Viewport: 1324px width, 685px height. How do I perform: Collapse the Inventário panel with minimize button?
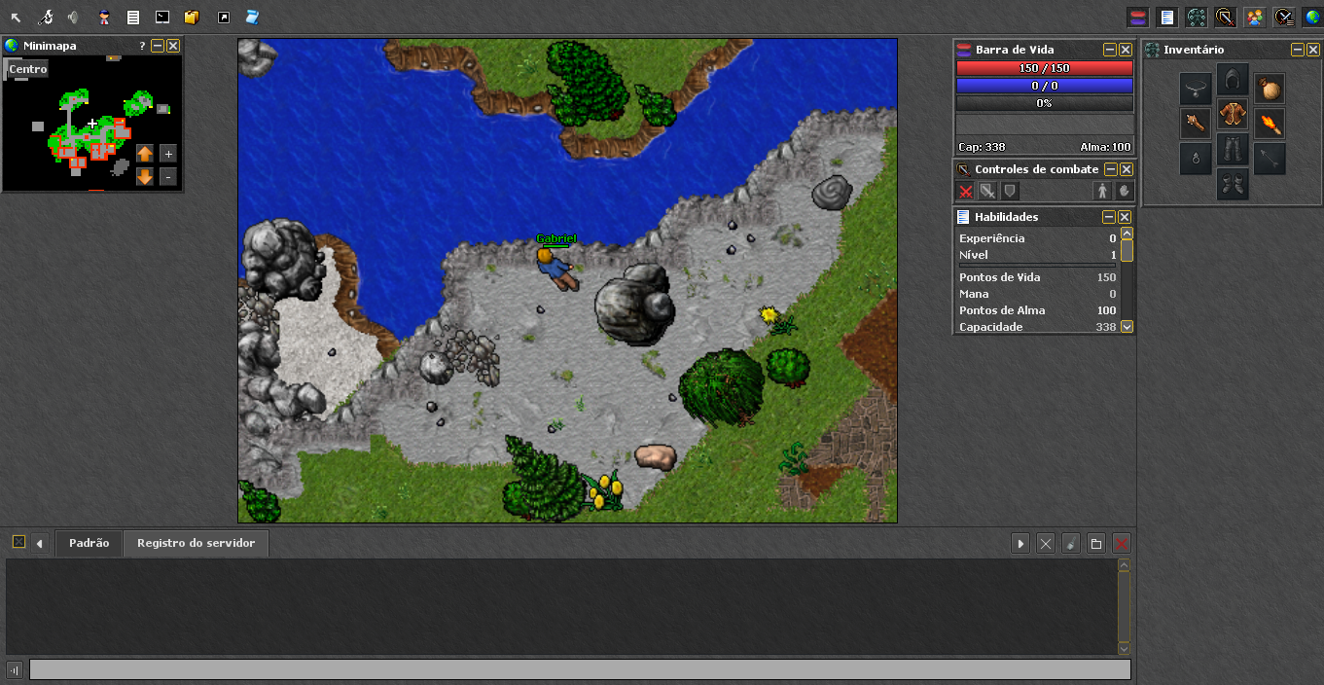pos(1298,50)
